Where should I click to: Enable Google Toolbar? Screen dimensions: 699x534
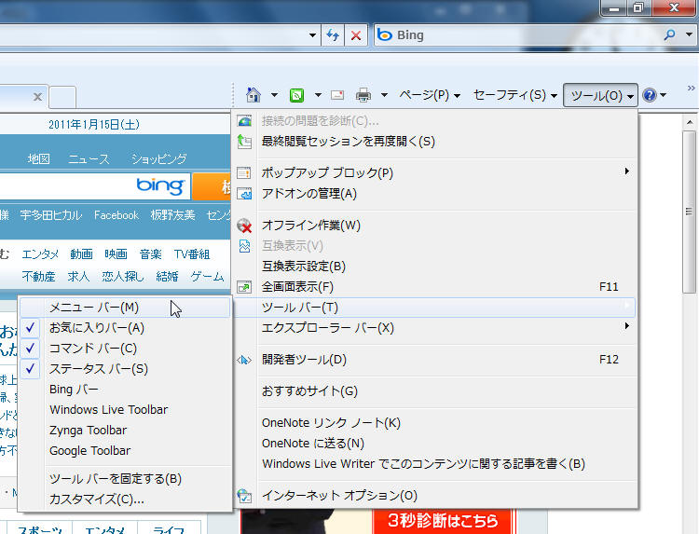coord(125,451)
